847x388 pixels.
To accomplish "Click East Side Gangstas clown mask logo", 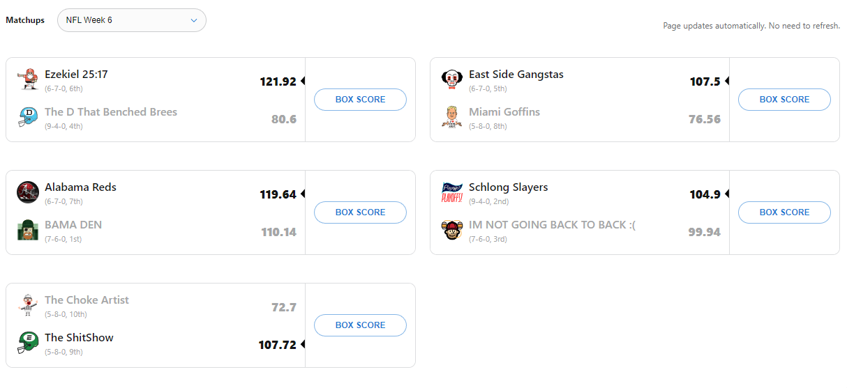I will click(452, 79).
